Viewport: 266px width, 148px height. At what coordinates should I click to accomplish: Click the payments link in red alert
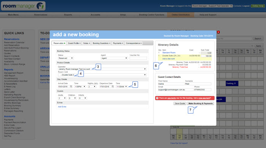point(172,98)
